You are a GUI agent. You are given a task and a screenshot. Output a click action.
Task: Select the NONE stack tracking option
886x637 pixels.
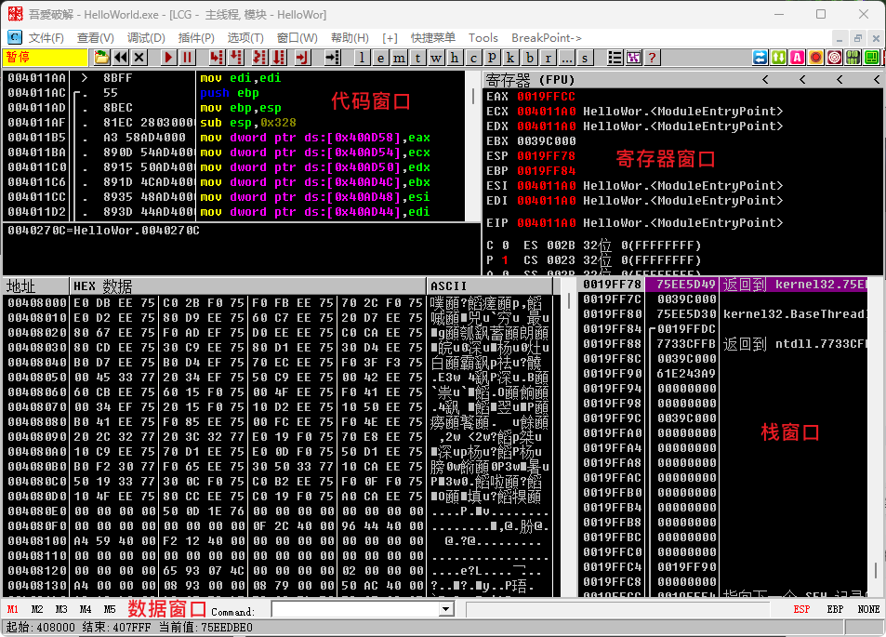click(x=868, y=609)
